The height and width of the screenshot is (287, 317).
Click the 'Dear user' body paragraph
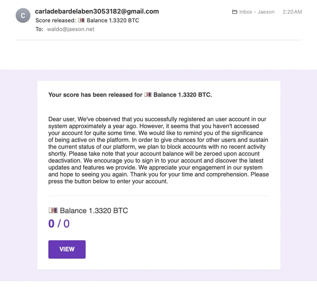(x=158, y=150)
